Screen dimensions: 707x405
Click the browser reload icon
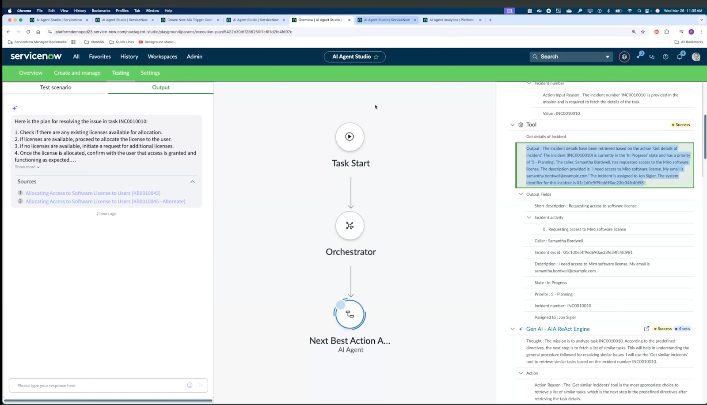coord(28,32)
